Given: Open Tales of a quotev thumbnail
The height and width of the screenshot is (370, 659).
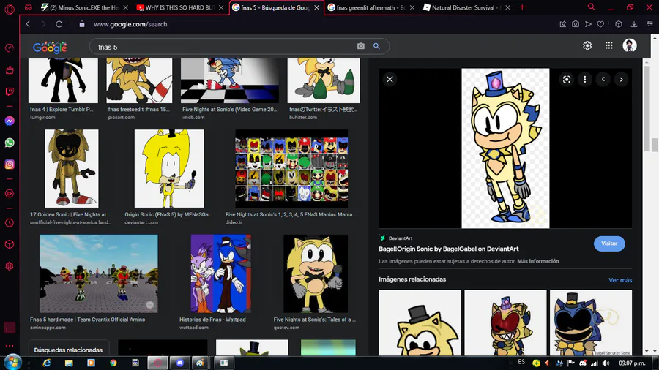Looking at the screenshot, I should tap(315, 273).
